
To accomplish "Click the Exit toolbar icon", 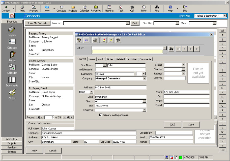I will click(x=185, y=9).
